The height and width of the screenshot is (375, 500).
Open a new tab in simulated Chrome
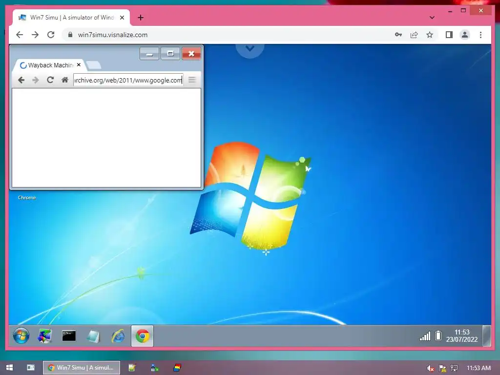pyautogui.click(x=94, y=65)
